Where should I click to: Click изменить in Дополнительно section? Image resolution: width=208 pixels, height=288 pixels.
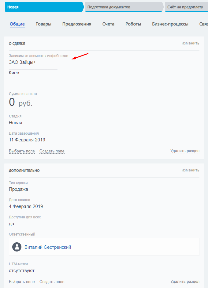(191, 170)
